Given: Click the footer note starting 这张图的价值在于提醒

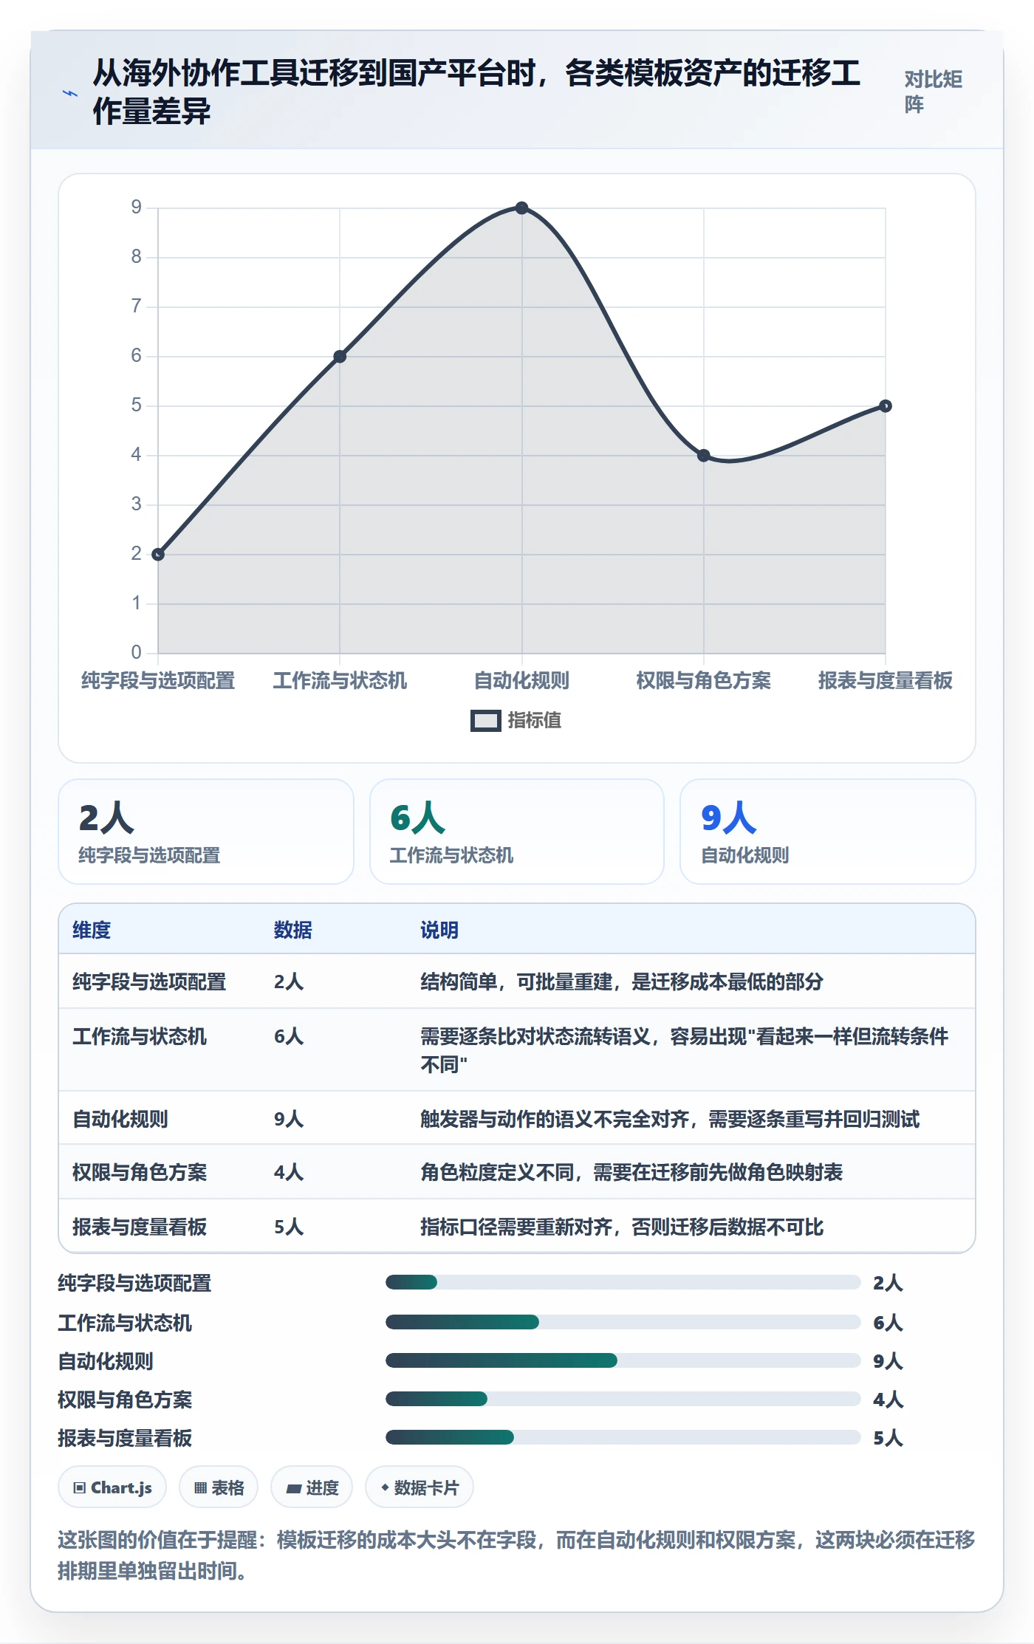Looking at the screenshot, I should tap(516, 1555).
